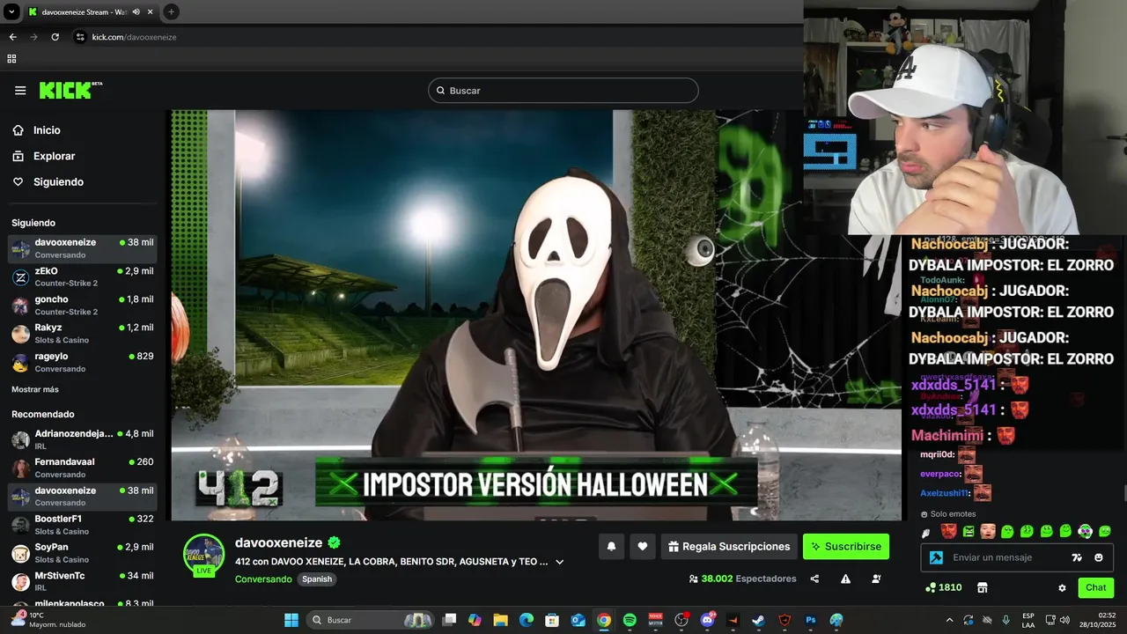Open the browser apps grid icon

[x=11, y=59]
